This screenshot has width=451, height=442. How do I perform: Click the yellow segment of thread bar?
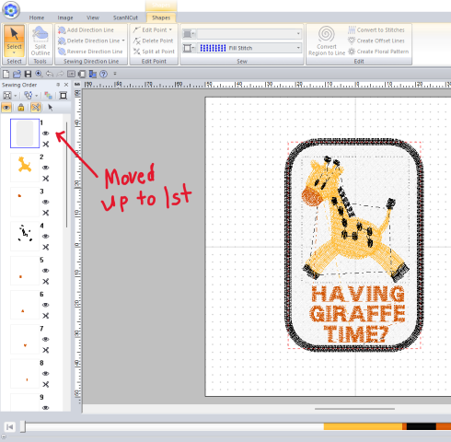363,426
